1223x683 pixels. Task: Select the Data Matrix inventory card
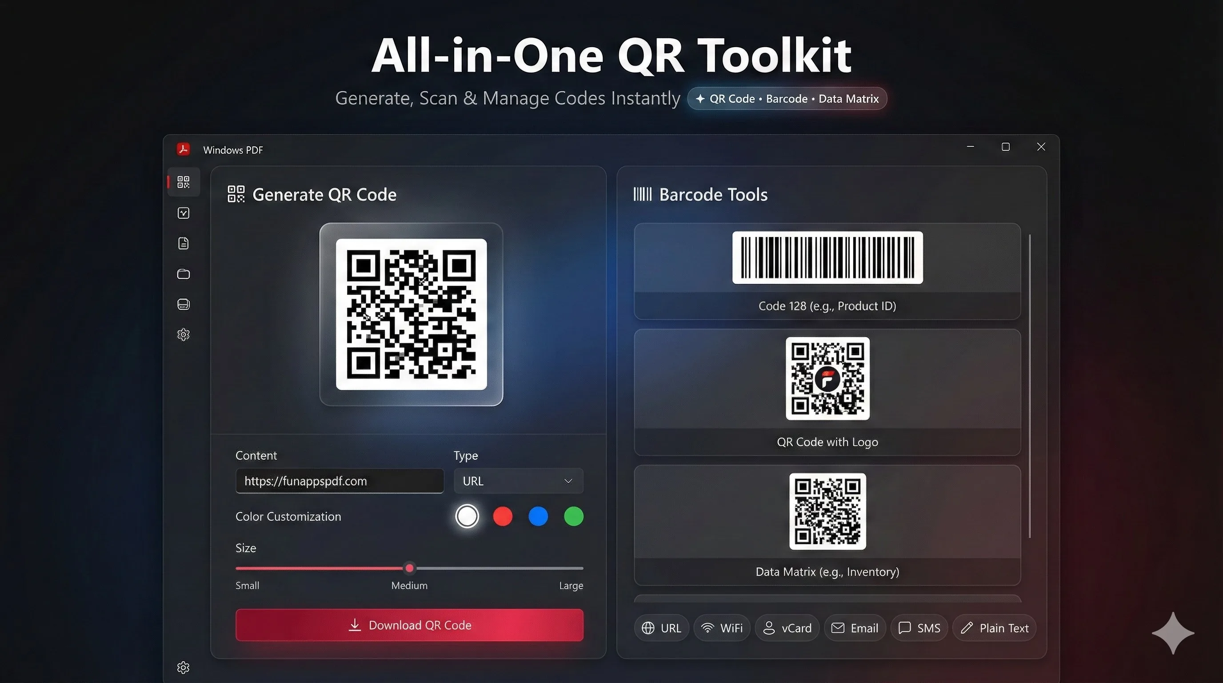pyautogui.click(x=827, y=525)
